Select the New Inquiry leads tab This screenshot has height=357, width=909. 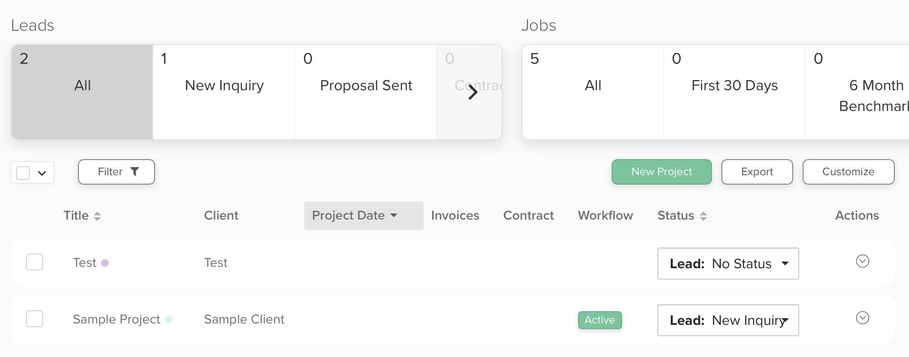tap(224, 92)
